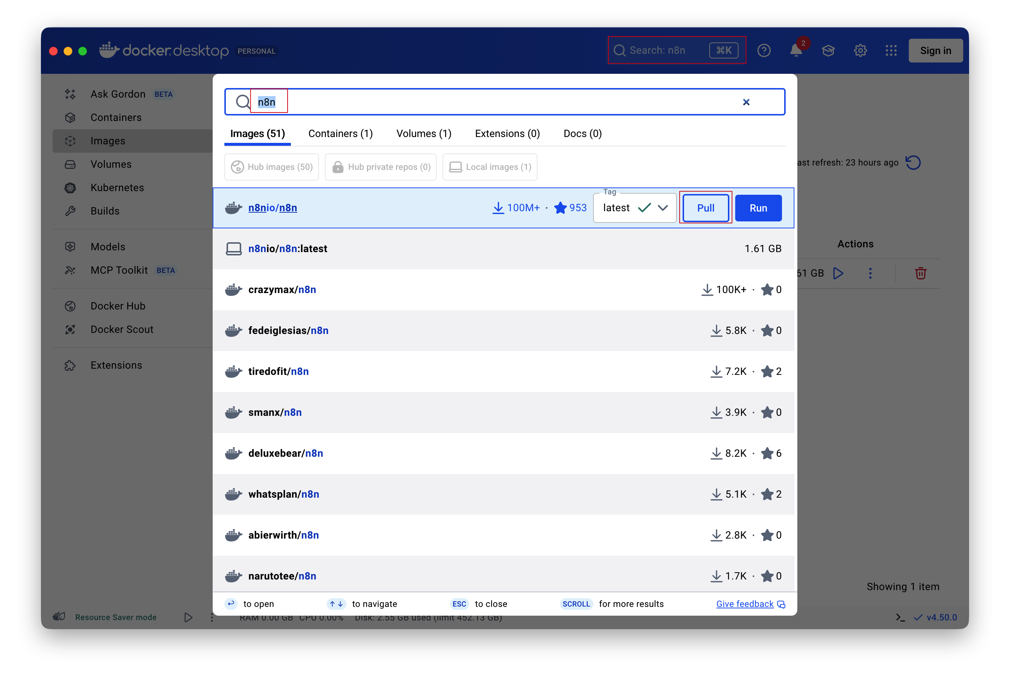Refresh the images list with the reload icon
Viewport: 1010px width, 684px height.
click(913, 163)
